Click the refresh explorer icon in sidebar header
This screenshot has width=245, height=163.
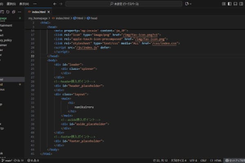(8, 12)
